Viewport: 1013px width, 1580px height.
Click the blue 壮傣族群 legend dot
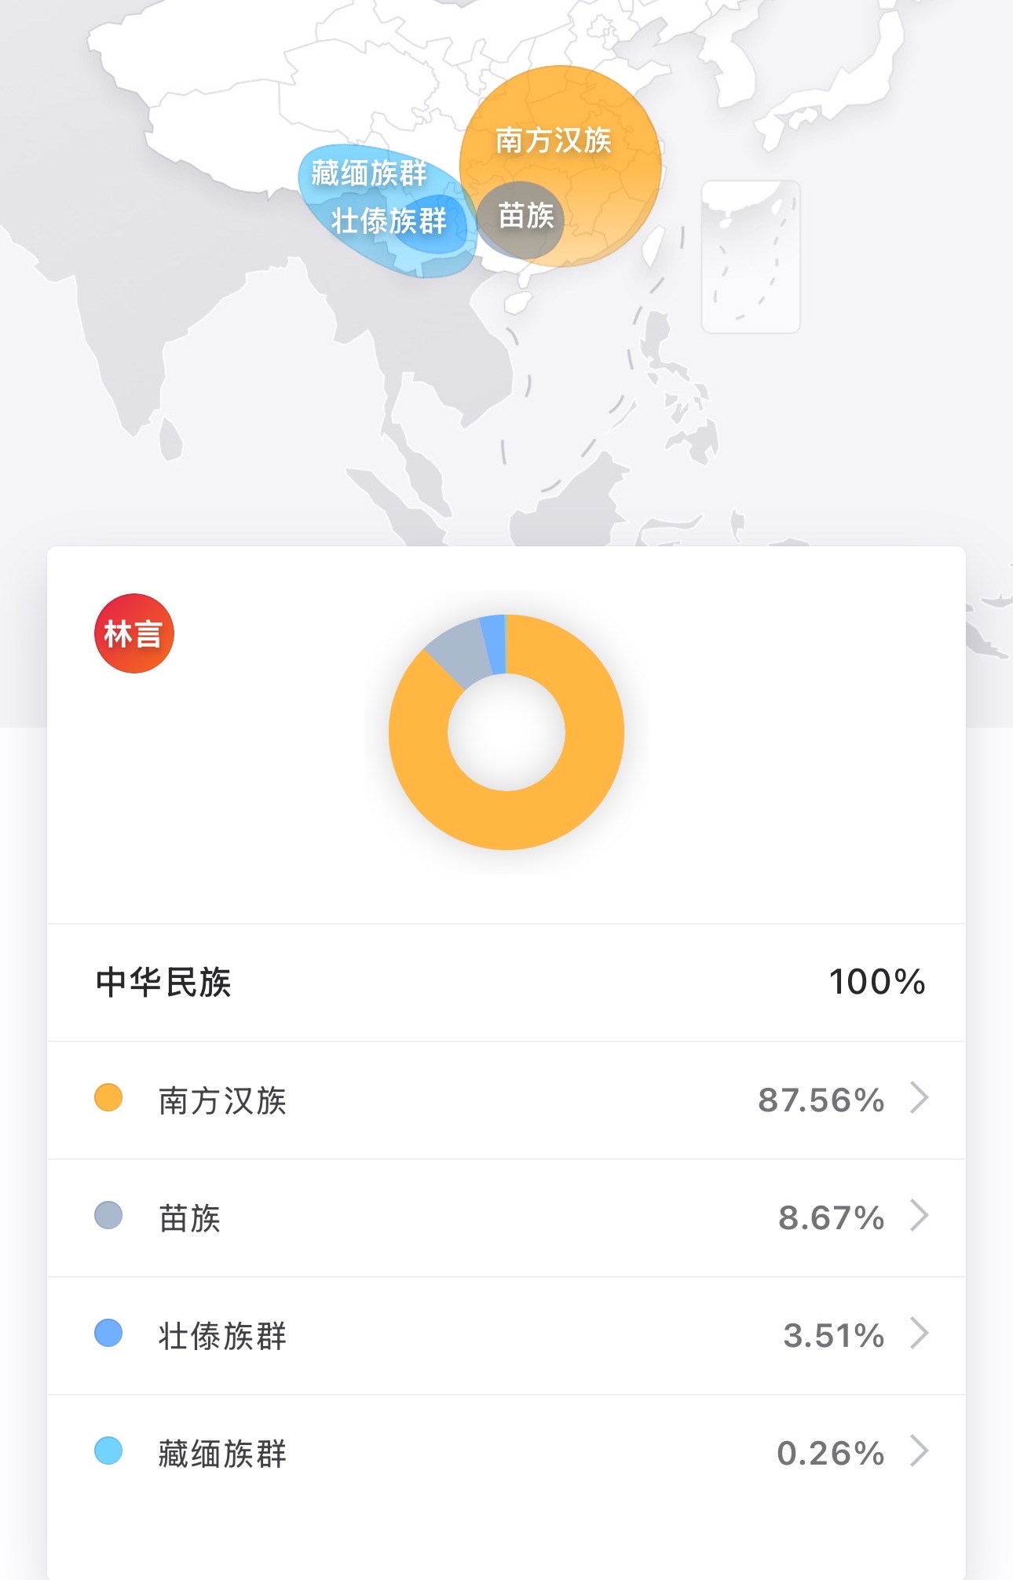pos(108,1334)
